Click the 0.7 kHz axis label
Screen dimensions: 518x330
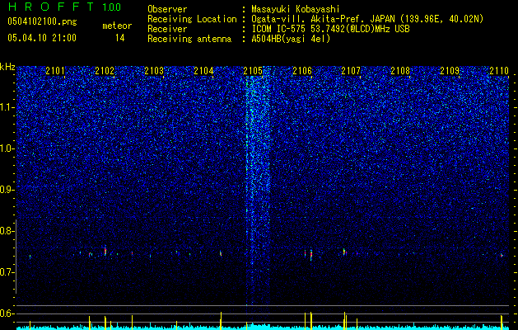(7, 272)
